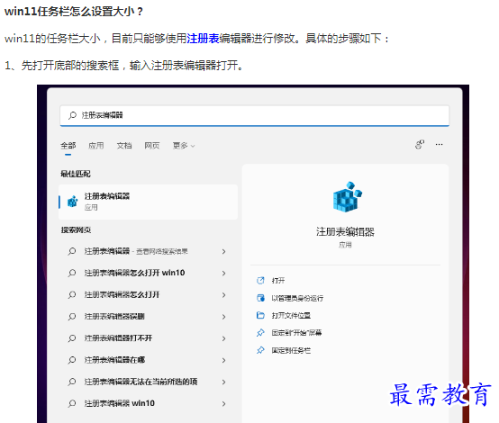Click search icon beside 无法在当前所选的项
The width and height of the screenshot is (499, 423).
[x=72, y=382]
